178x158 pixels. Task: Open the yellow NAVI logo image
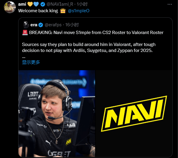[134, 113]
